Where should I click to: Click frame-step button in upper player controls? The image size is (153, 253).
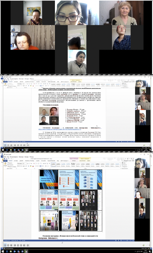coord(28,145)
